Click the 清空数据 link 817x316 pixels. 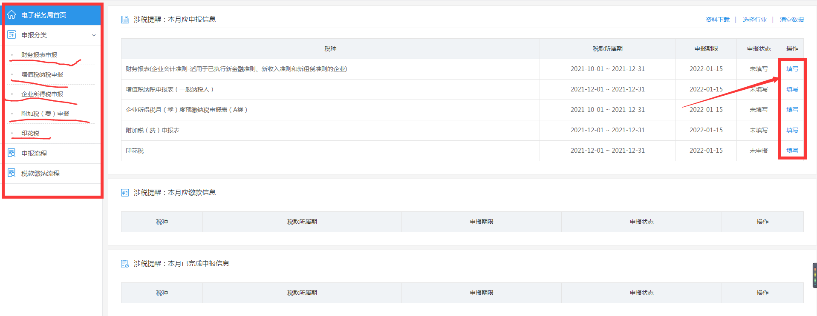(792, 20)
